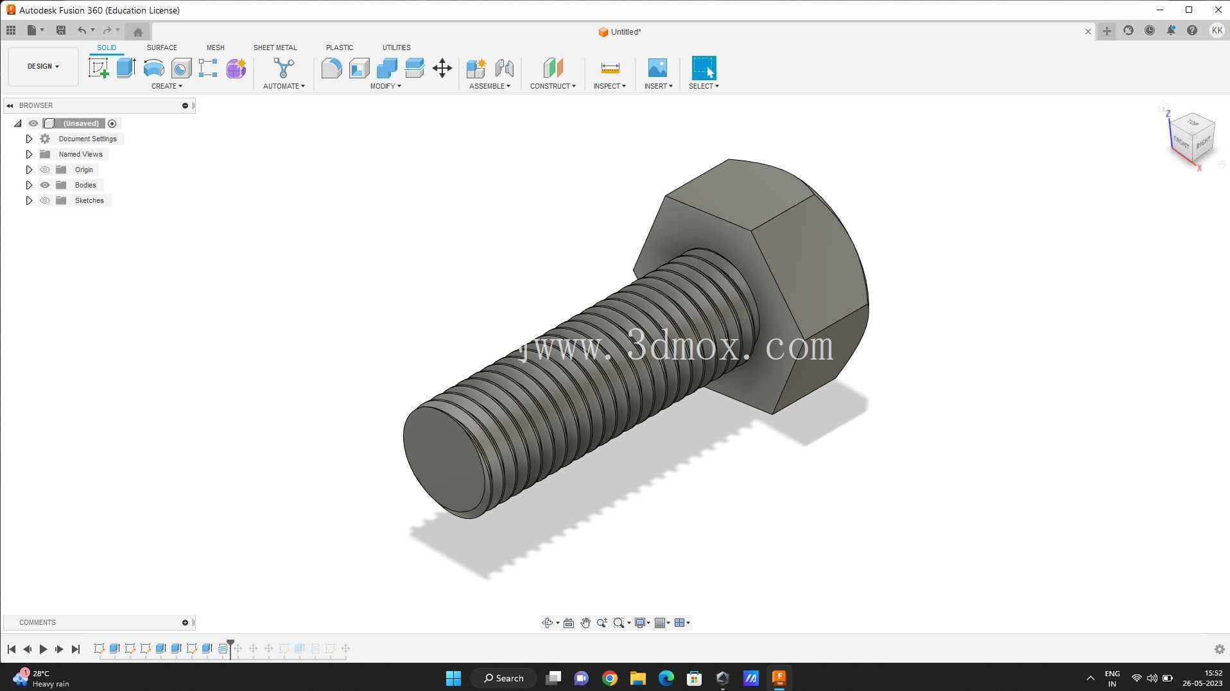
Task: Open the CREATE dropdown menu
Action: click(167, 86)
